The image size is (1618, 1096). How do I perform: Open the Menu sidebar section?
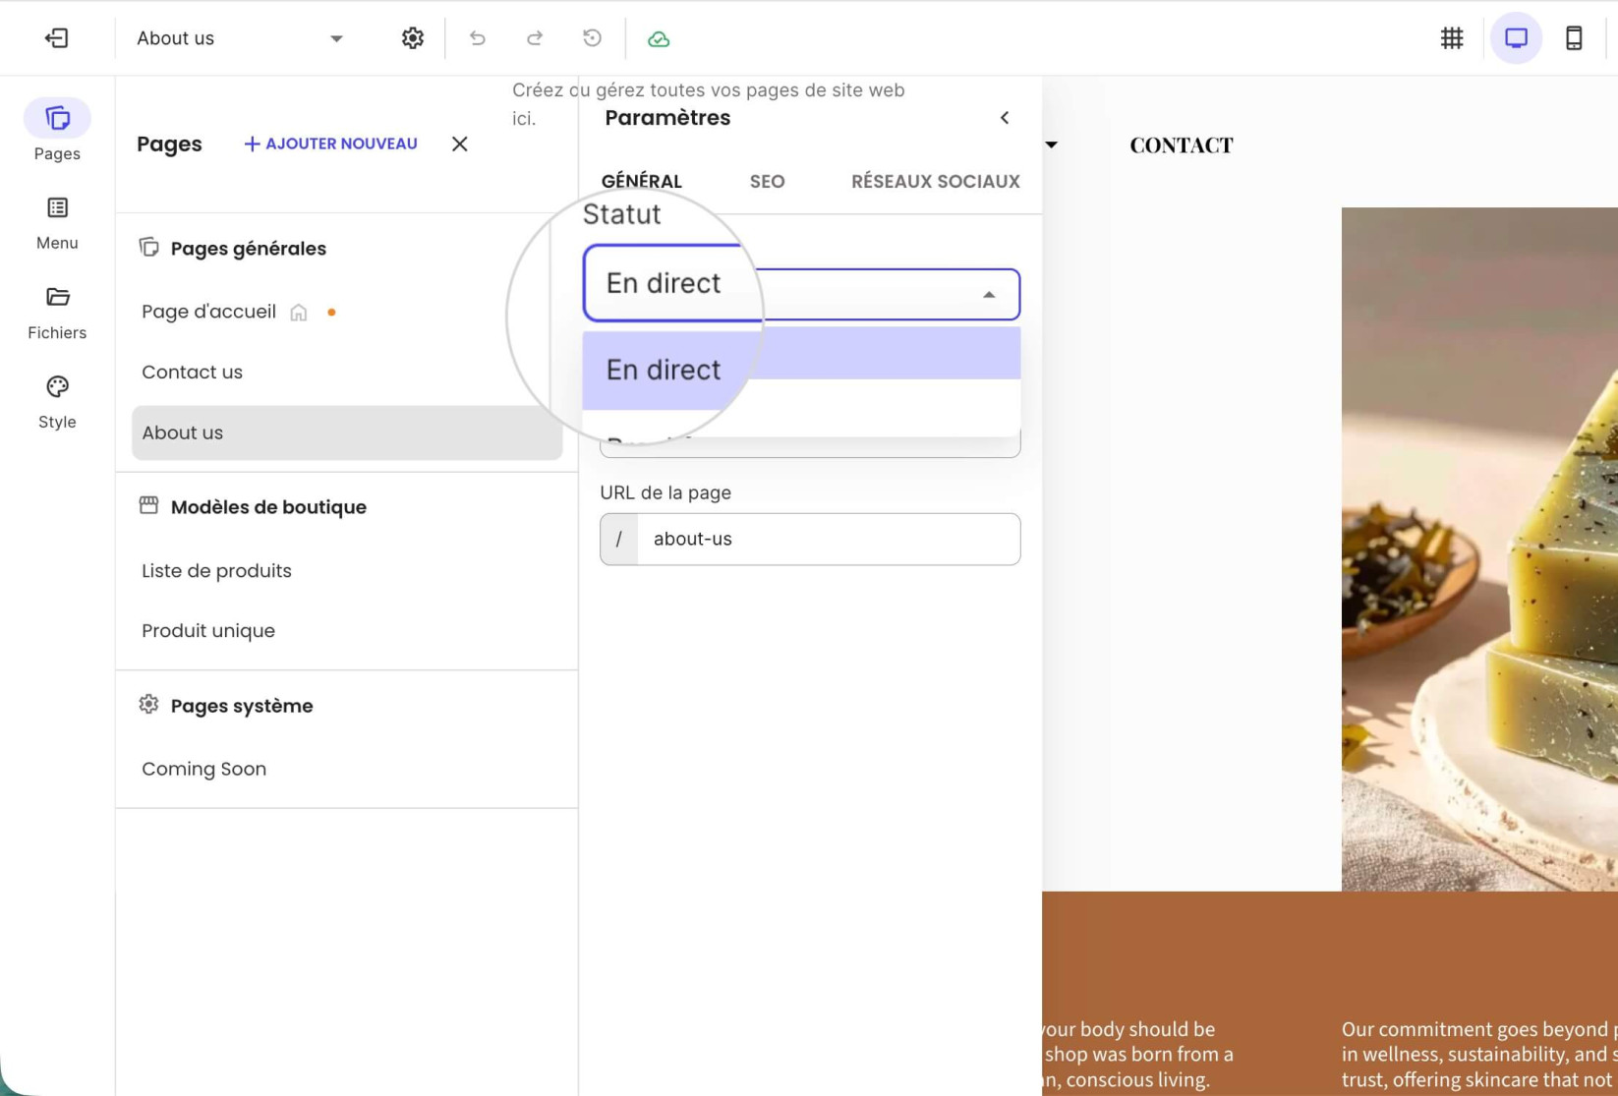(57, 223)
